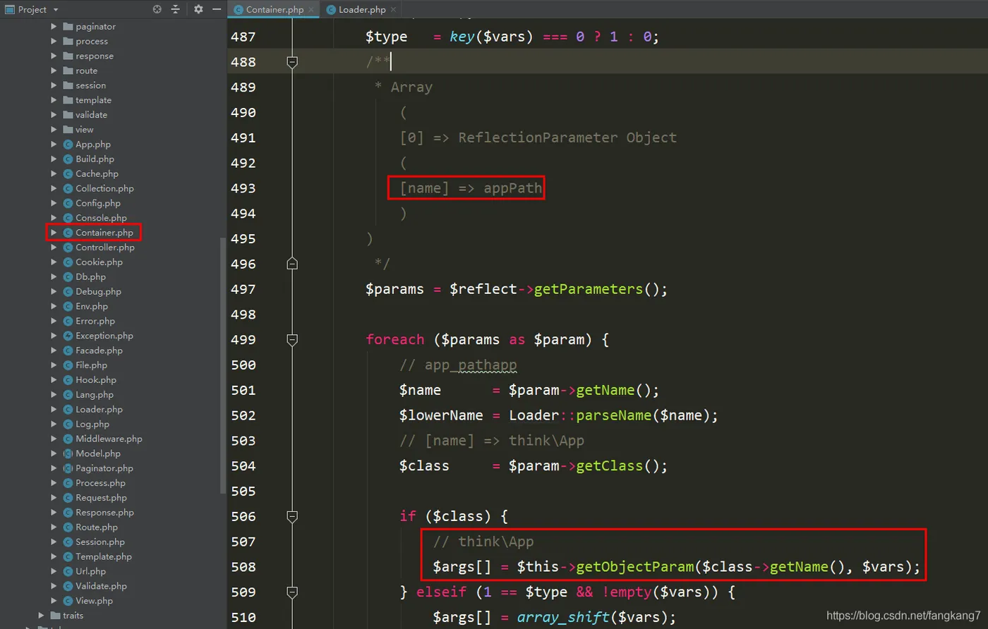Expand the template folder

pyautogui.click(x=54, y=100)
